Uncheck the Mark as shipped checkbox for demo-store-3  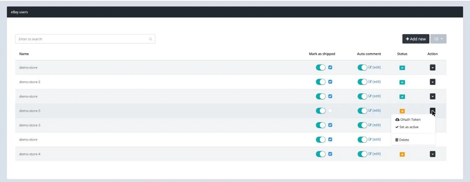click(330, 125)
